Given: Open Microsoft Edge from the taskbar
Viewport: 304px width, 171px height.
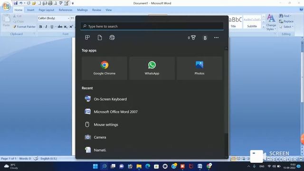Looking at the screenshot, I should (x=148, y=166).
